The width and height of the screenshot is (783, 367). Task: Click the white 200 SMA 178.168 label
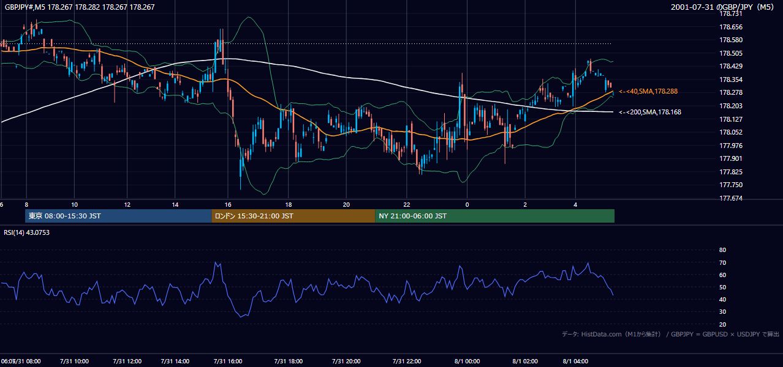651,112
